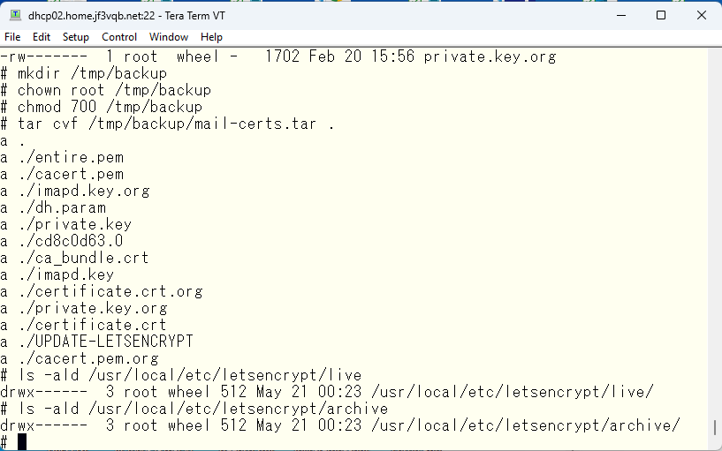Viewport: 722px width, 451px height.
Task: Click the terminal cursor block at prompt
Action: point(22,442)
